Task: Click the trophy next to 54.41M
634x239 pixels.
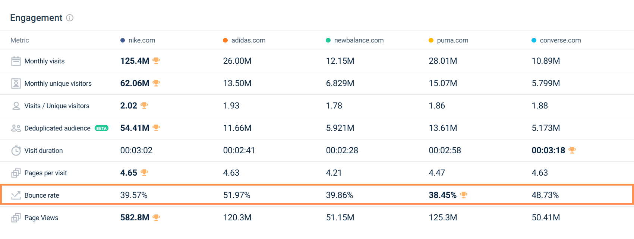Action: pos(156,128)
